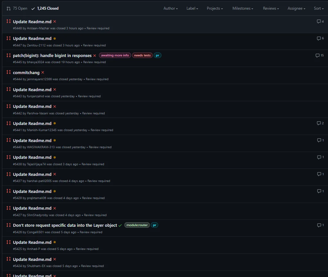Screen dimensions: 328x277
Task: Open the comment icon on PR #5440
Action: tap(321, 140)
